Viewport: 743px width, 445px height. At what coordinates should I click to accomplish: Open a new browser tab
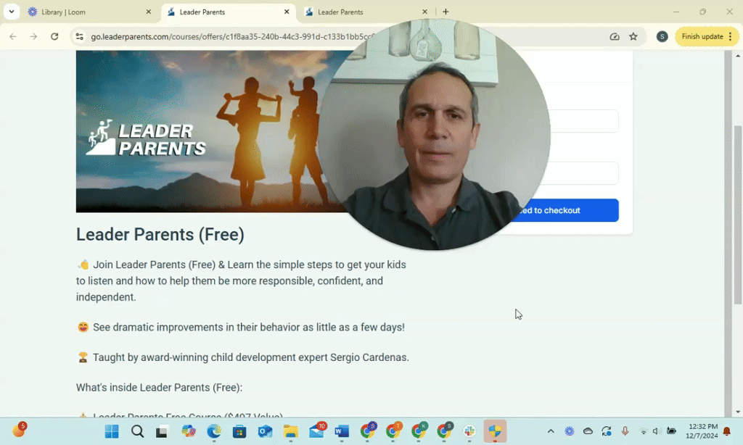(x=446, y=12)
